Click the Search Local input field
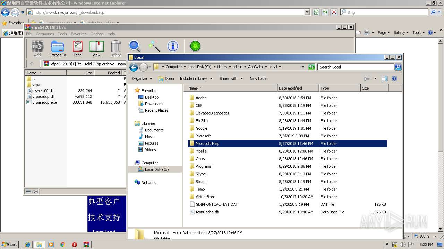 (x=356, y=67)
